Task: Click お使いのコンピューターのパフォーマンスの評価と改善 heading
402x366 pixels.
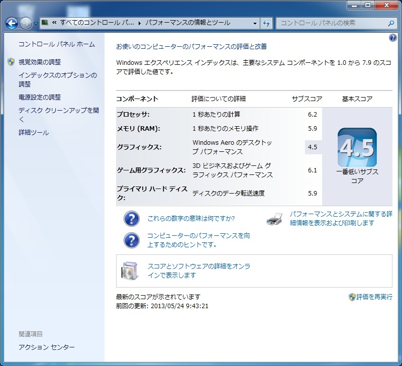Action: coord(191,46)
